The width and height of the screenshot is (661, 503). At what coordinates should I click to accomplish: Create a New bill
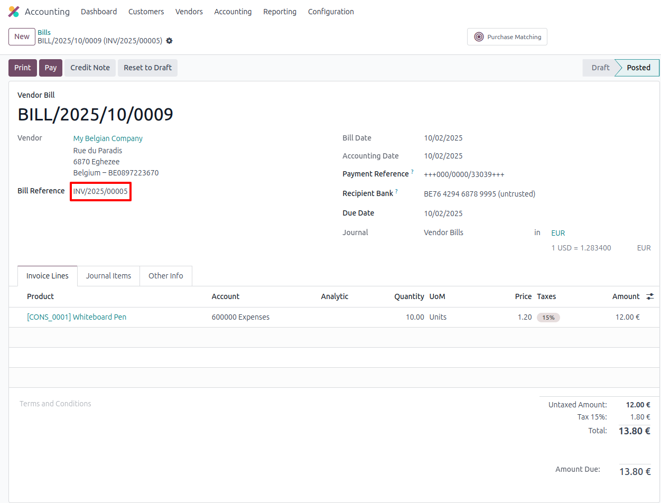click(22, 36)
